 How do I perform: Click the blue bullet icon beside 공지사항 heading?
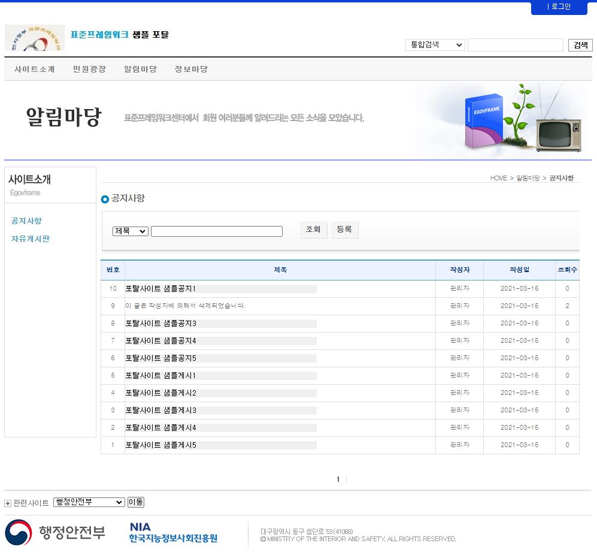pos(105,199)
